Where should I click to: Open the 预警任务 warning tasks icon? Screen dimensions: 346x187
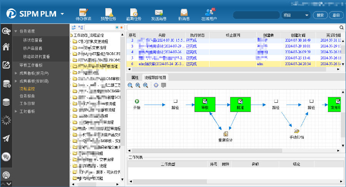coord(108,14)
